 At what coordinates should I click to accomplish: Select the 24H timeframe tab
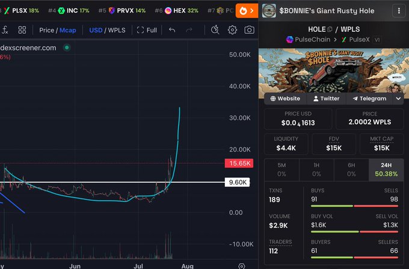coord(386,170)
